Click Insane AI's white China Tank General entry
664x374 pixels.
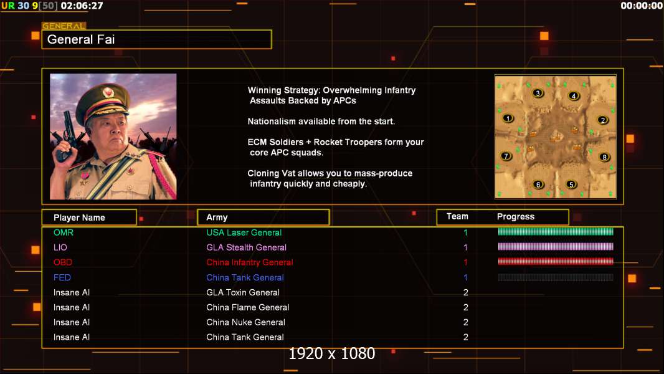(x=245, y=337)
